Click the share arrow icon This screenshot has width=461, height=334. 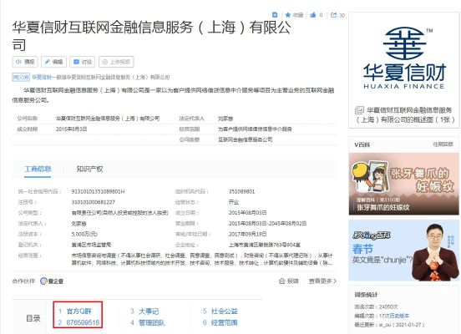click(x=333, y=15)
